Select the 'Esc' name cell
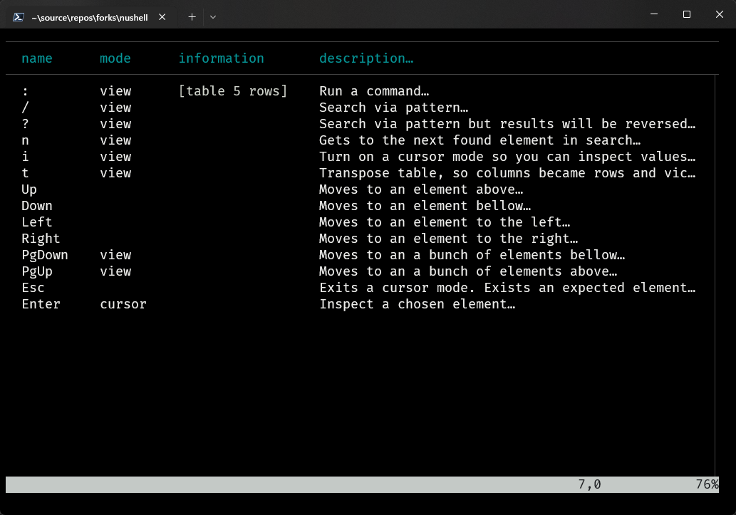The image size is (736, 515). 33,288
